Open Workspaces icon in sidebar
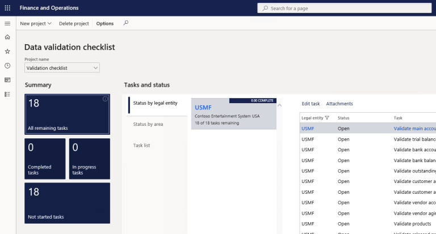The image size is (436, 234). (7, 80)
